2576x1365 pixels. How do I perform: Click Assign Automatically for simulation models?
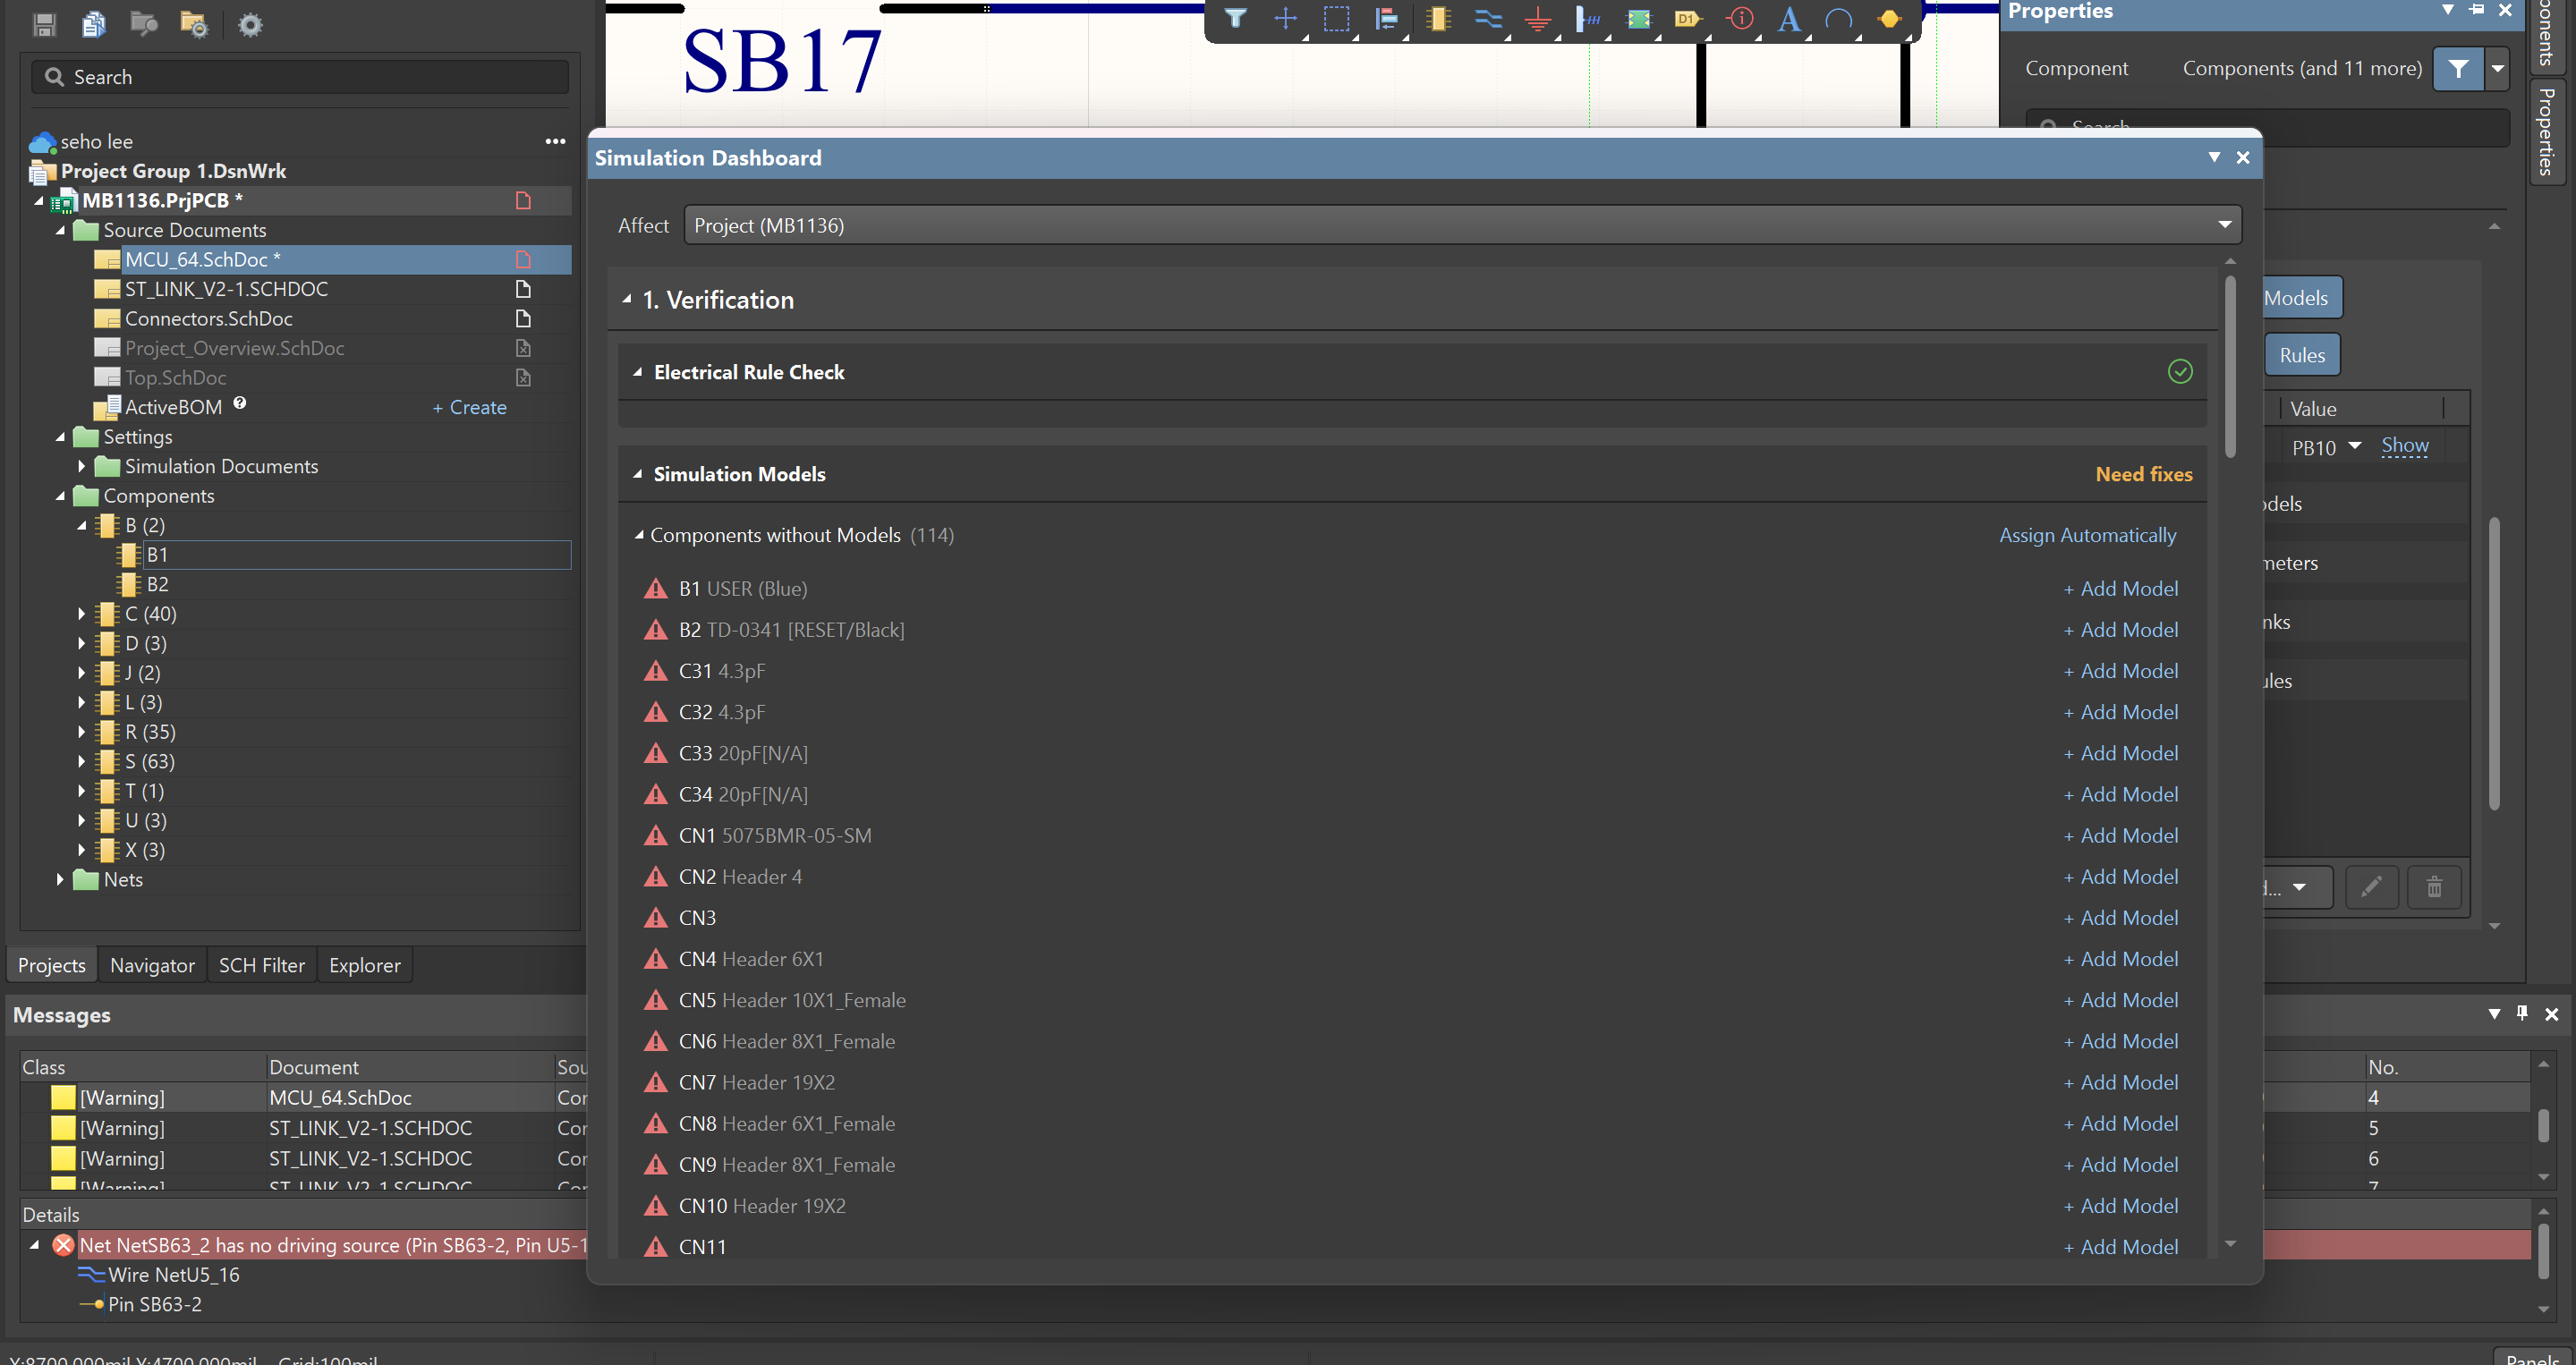point(2086,535)
